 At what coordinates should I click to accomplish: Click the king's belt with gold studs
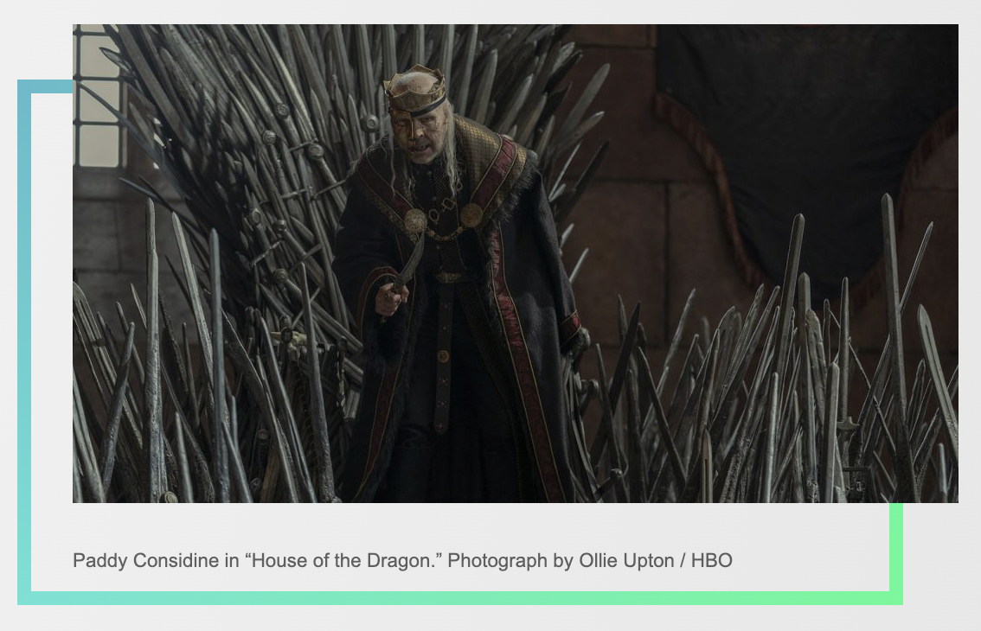(x=443, y=356)
